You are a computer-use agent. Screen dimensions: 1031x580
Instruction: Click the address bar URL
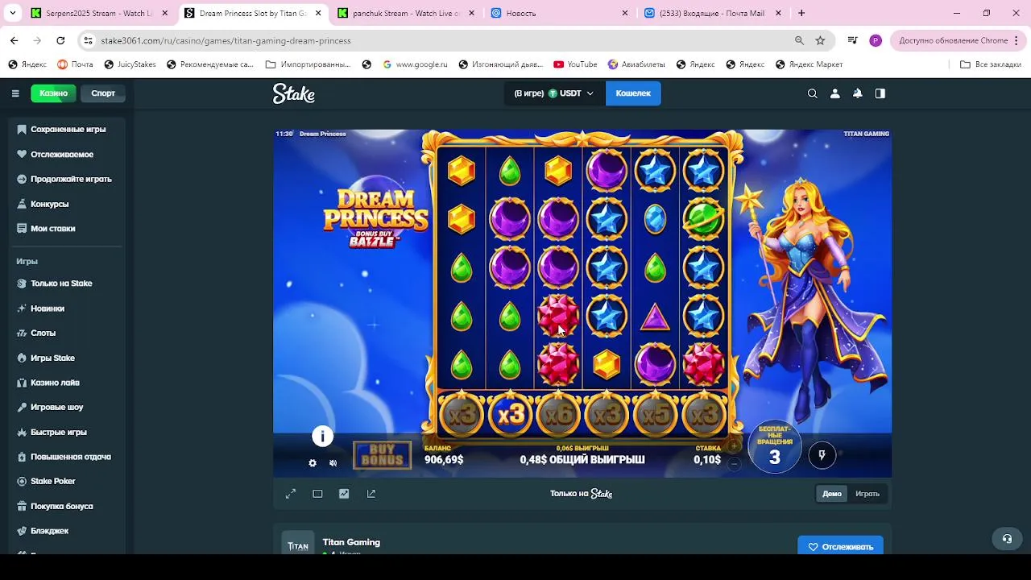tap(226, 40)
